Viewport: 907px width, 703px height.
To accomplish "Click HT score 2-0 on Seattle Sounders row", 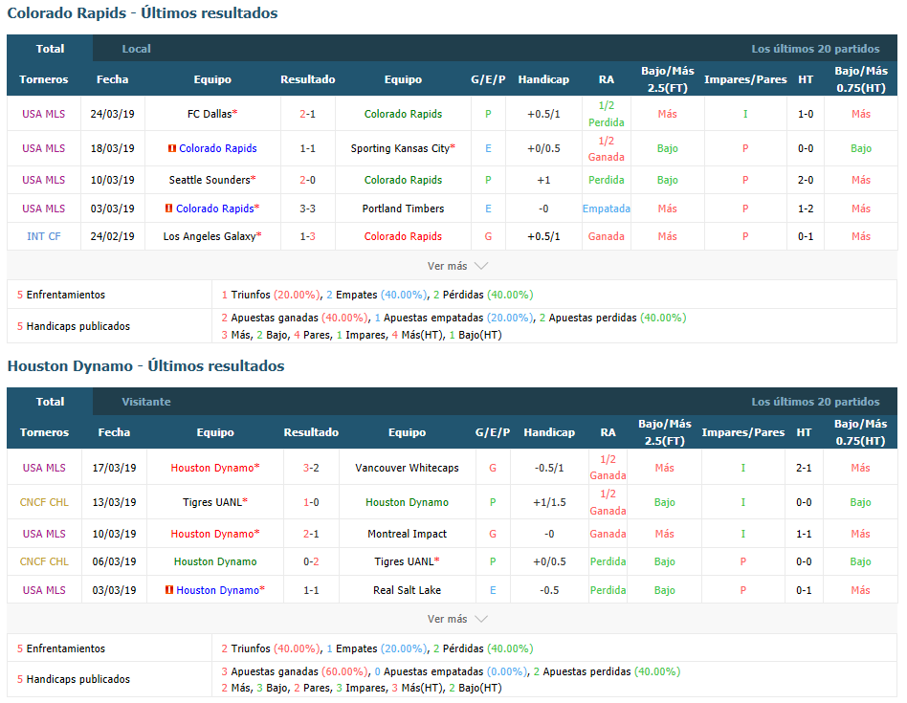I will point(806,180).
